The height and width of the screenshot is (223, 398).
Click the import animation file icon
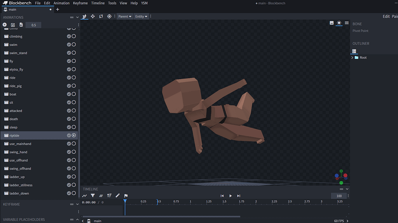pos(21,25)
